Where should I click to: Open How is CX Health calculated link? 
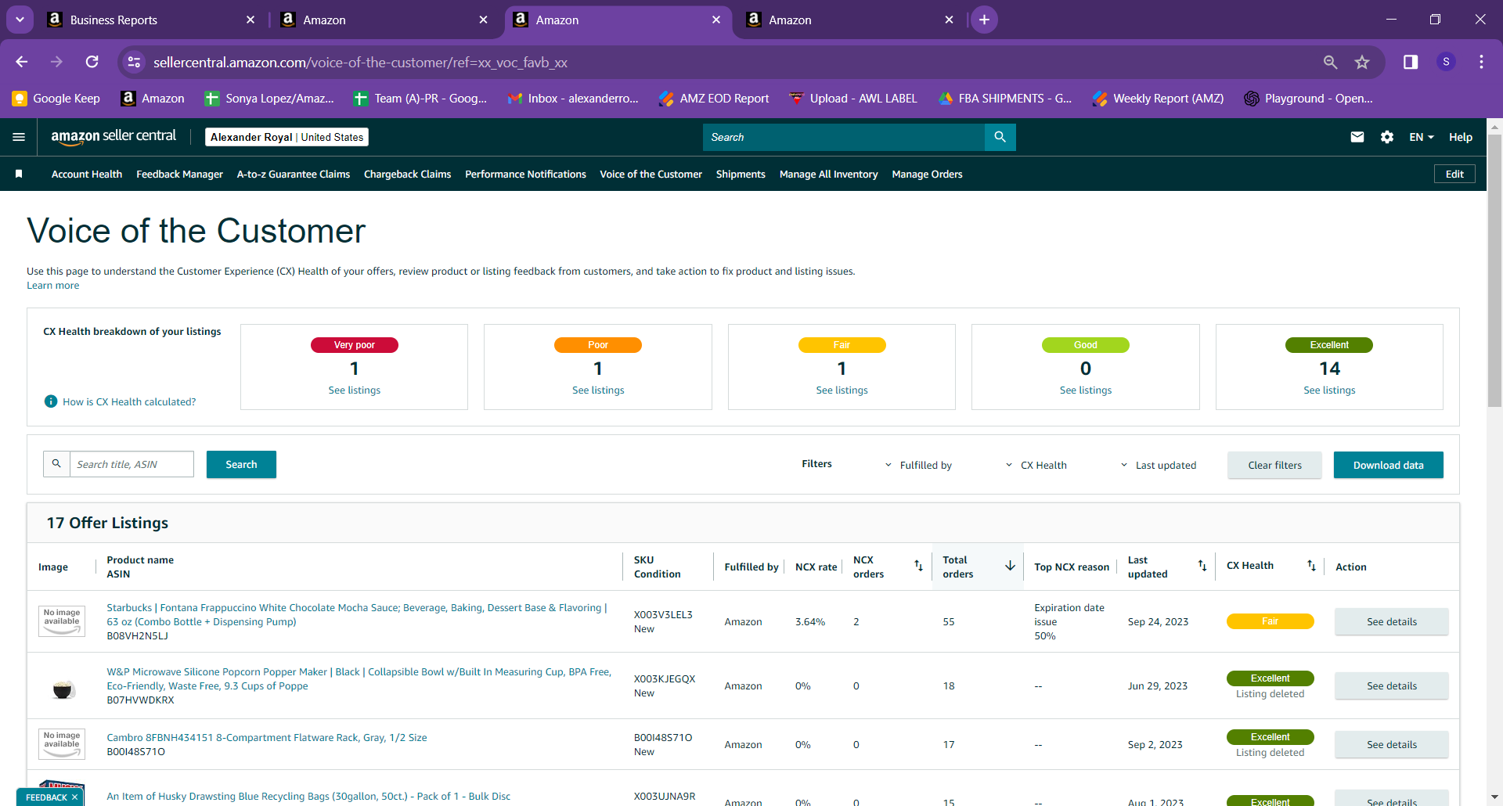pos(129,401)
